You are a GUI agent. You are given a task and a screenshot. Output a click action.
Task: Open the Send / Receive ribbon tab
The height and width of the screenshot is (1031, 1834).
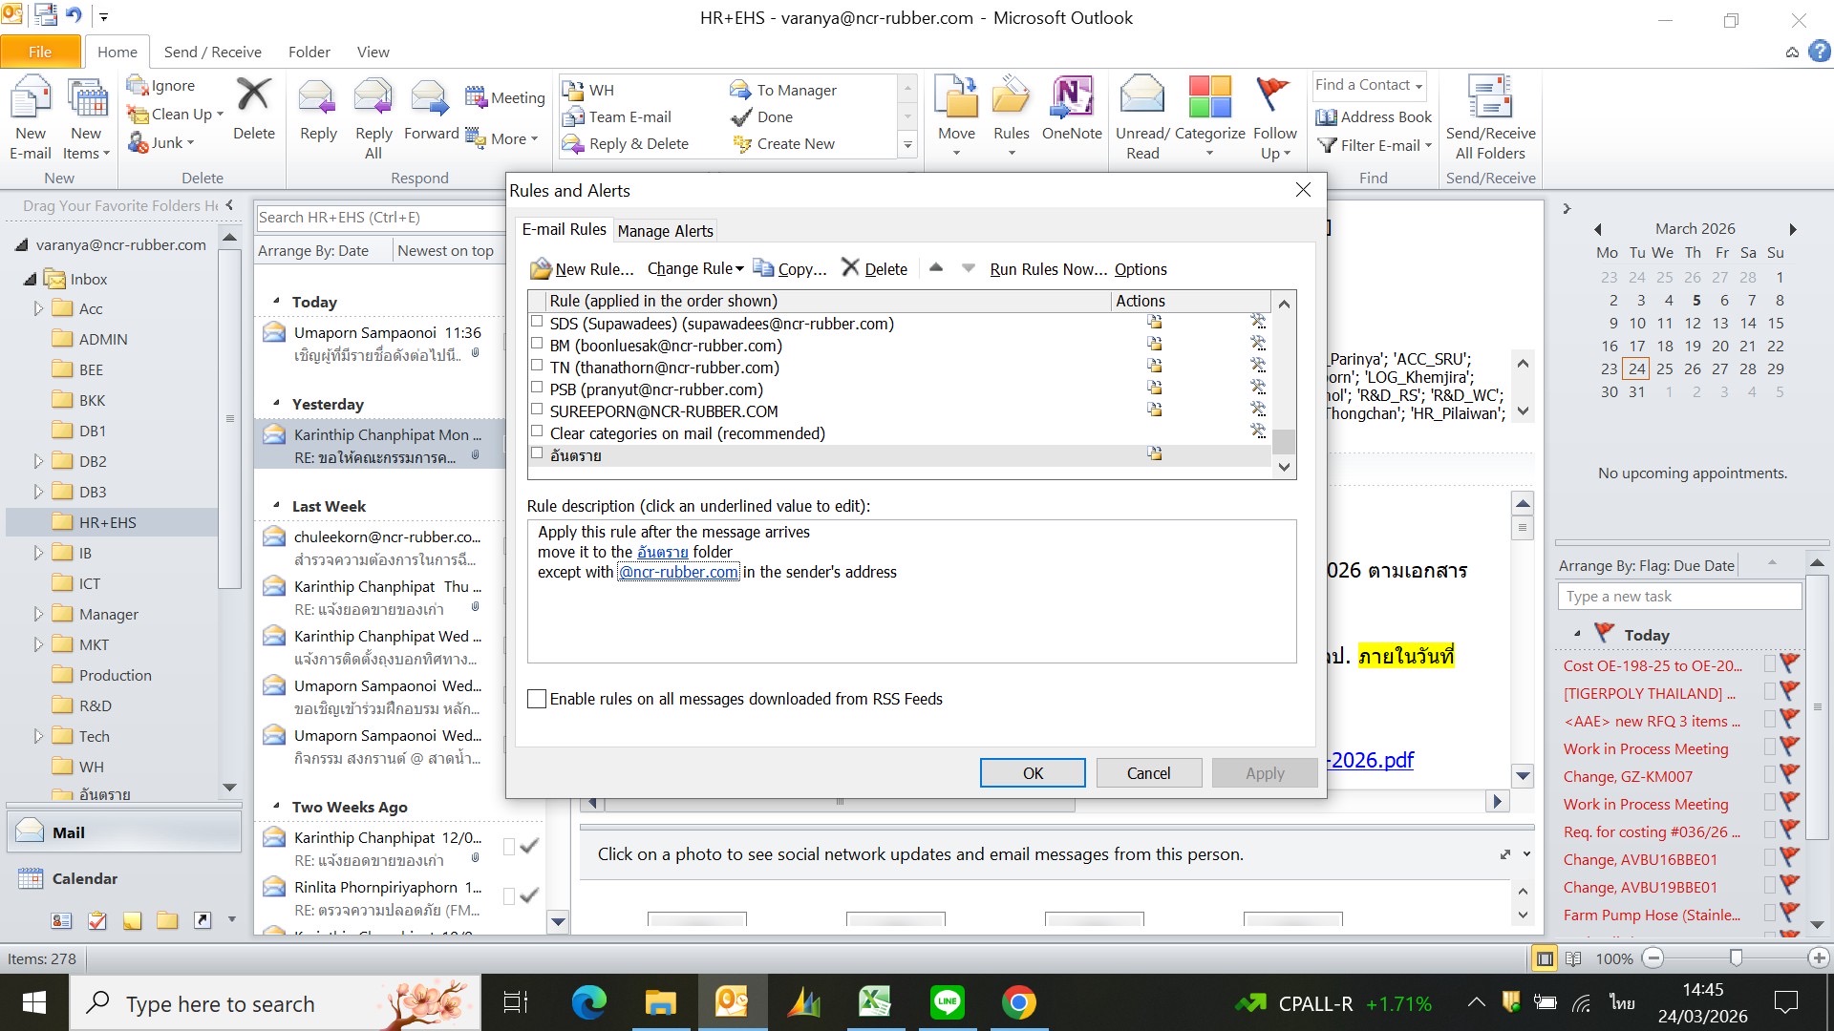(x=212, y=52)
